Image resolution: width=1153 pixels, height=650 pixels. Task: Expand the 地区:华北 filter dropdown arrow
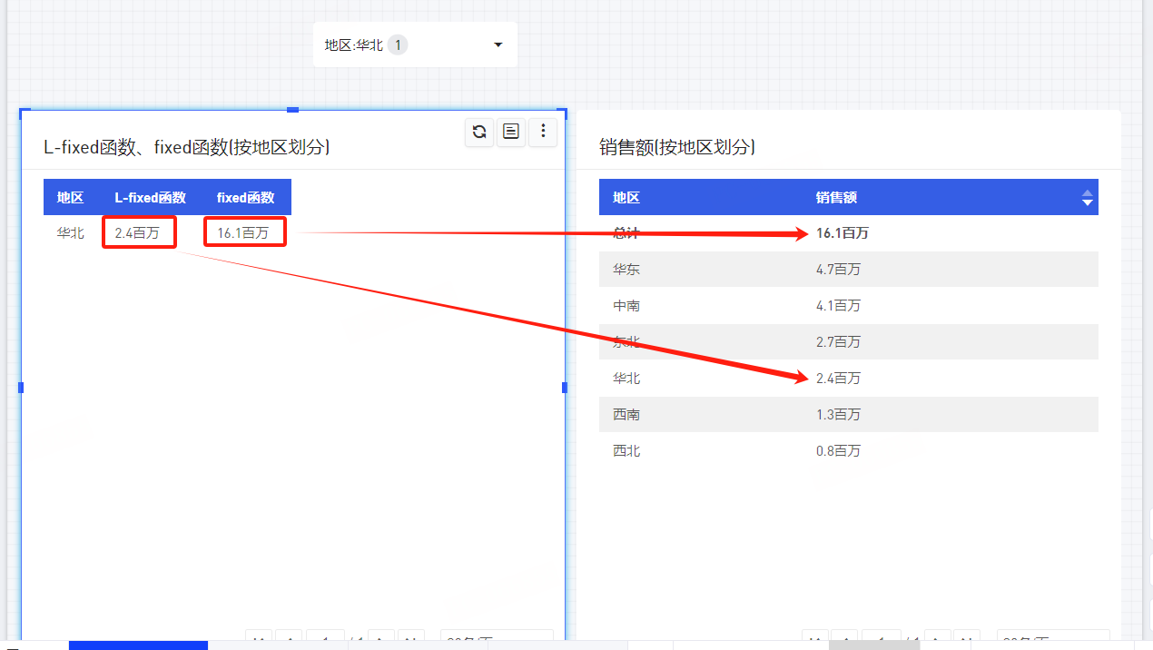click(498, 44)
